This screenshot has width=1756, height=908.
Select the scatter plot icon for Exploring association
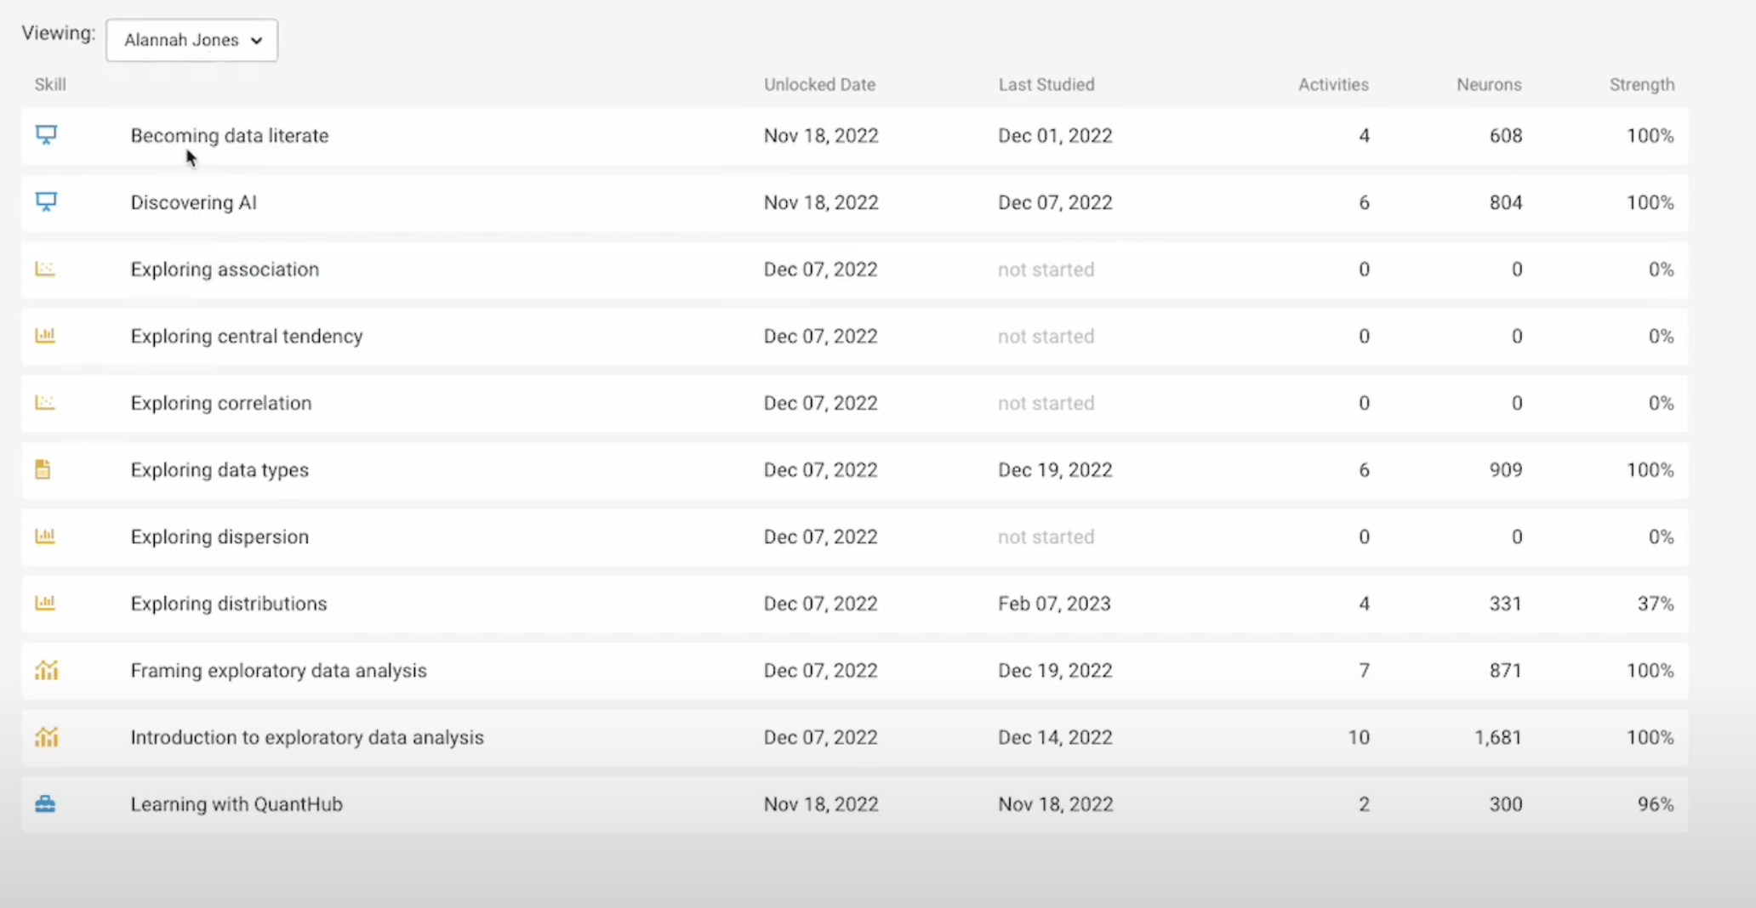pyautogui.click(x=45, y=269)
